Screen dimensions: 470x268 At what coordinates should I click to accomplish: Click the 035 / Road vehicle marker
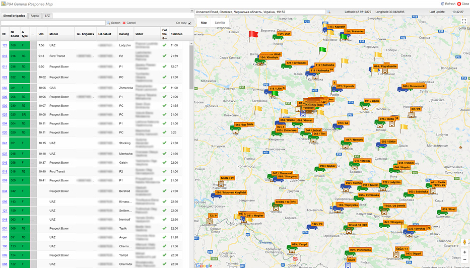click(x=442, y=212)
